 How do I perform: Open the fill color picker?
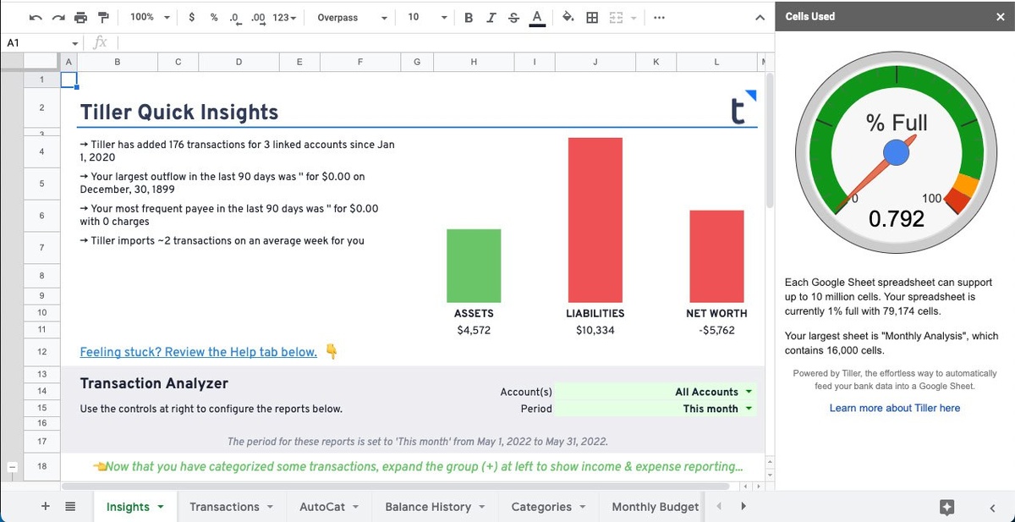click(568, 17)
